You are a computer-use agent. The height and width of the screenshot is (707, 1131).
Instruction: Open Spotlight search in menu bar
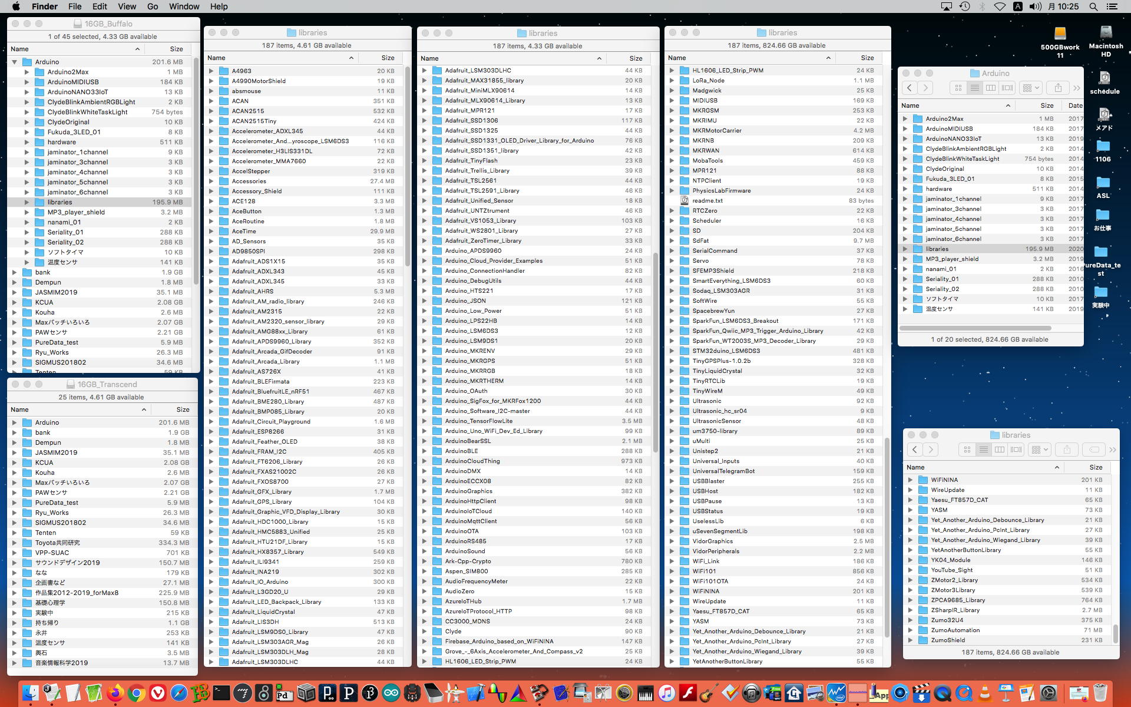point(1093,6)
